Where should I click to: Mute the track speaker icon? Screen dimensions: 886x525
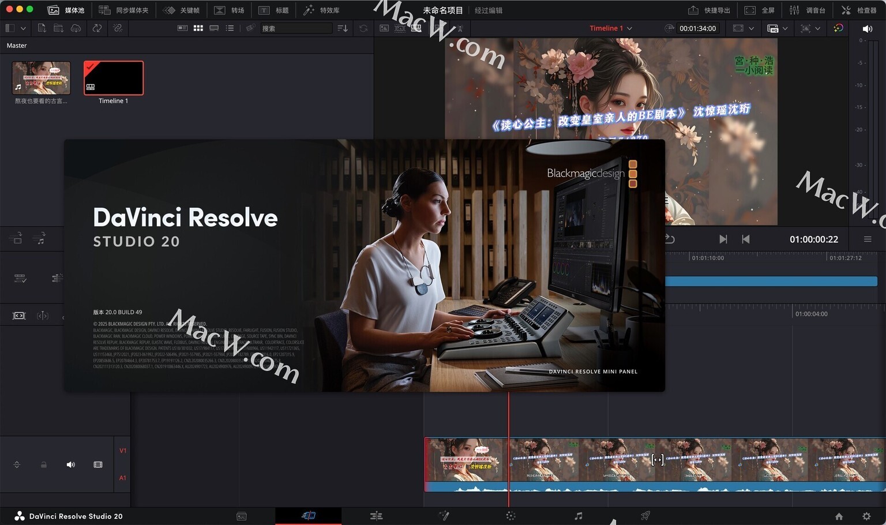(x=70, y=464)
